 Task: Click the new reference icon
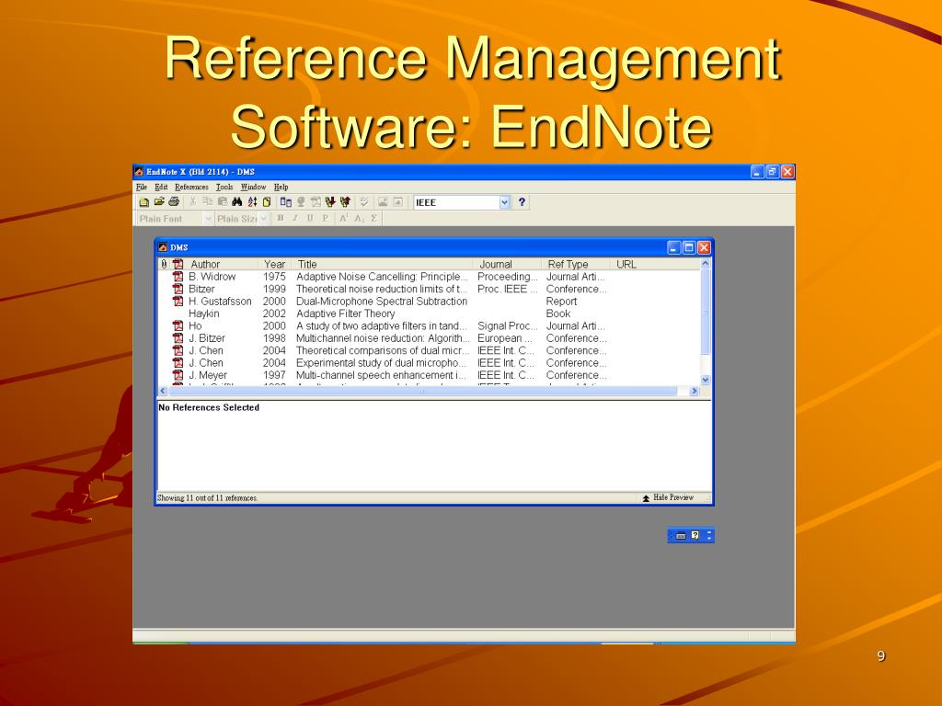coord(267,202)
